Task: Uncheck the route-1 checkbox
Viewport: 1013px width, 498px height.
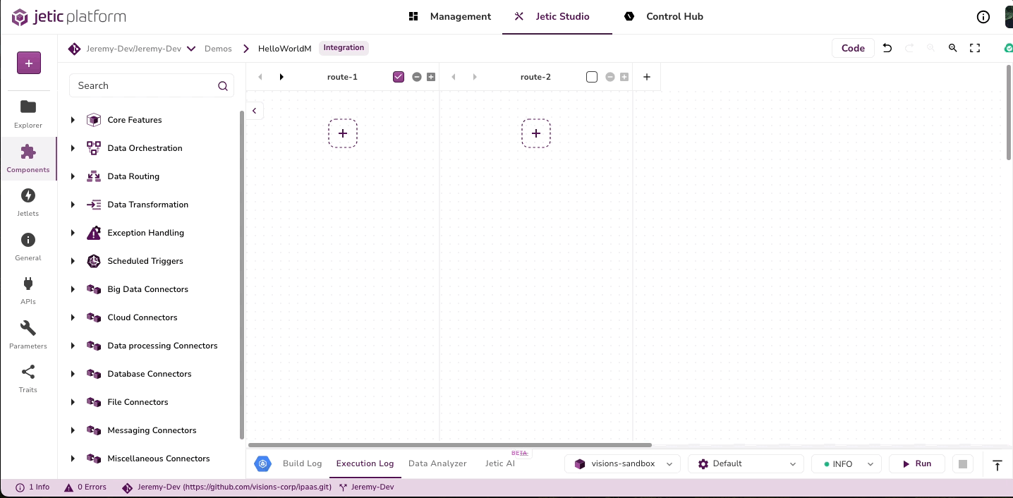Action: (x=399, y=77)
